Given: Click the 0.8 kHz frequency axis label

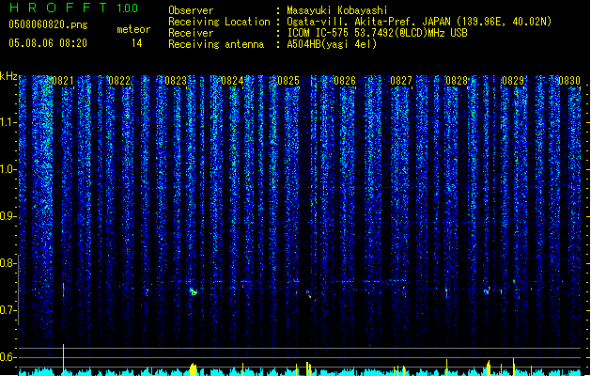Looking at the screenshot, I should coord(8,263).
